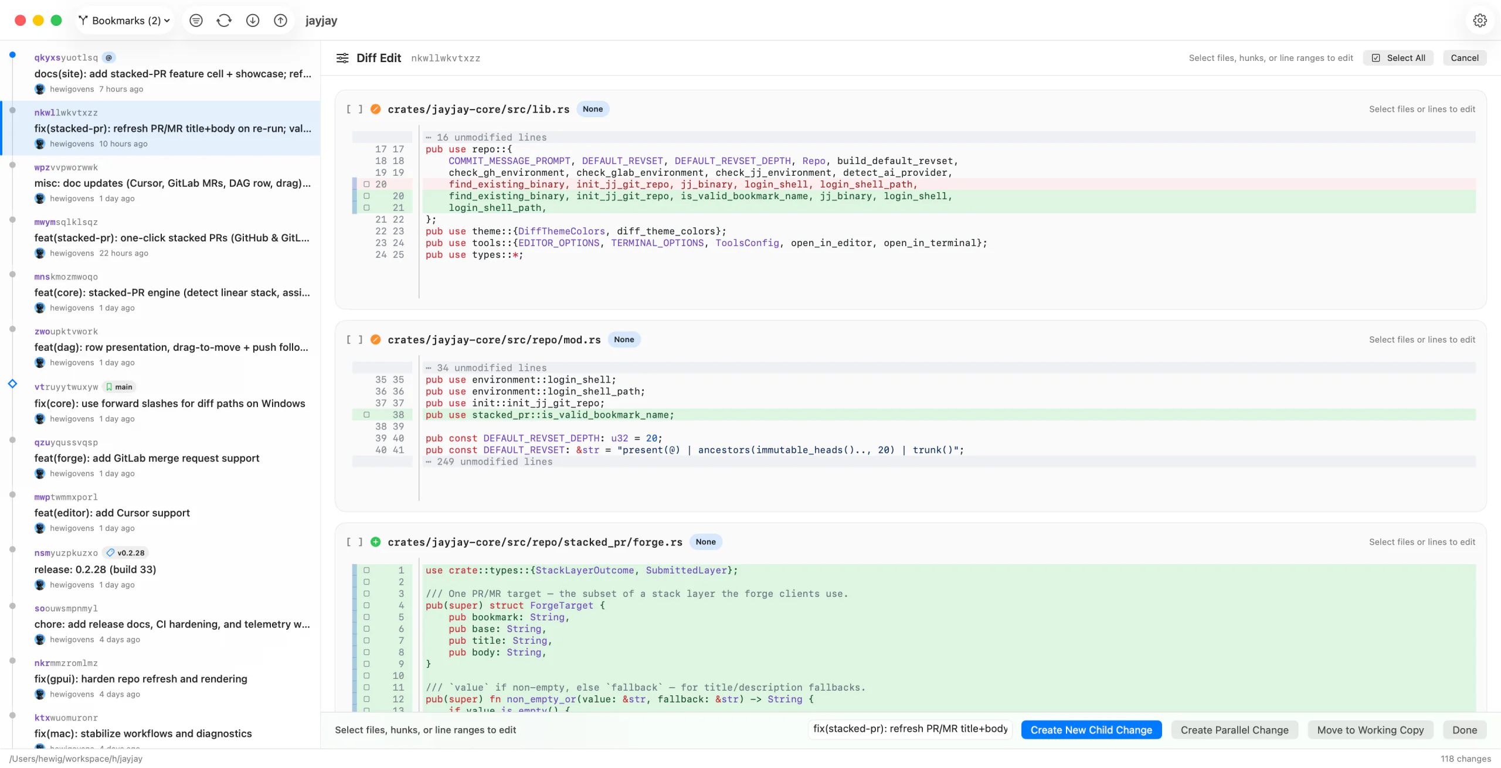Image resolution: width=1501 pixels, height=768 pixels.
Task: Check added line 38 in mod.rs
Action: click(366, 415)
